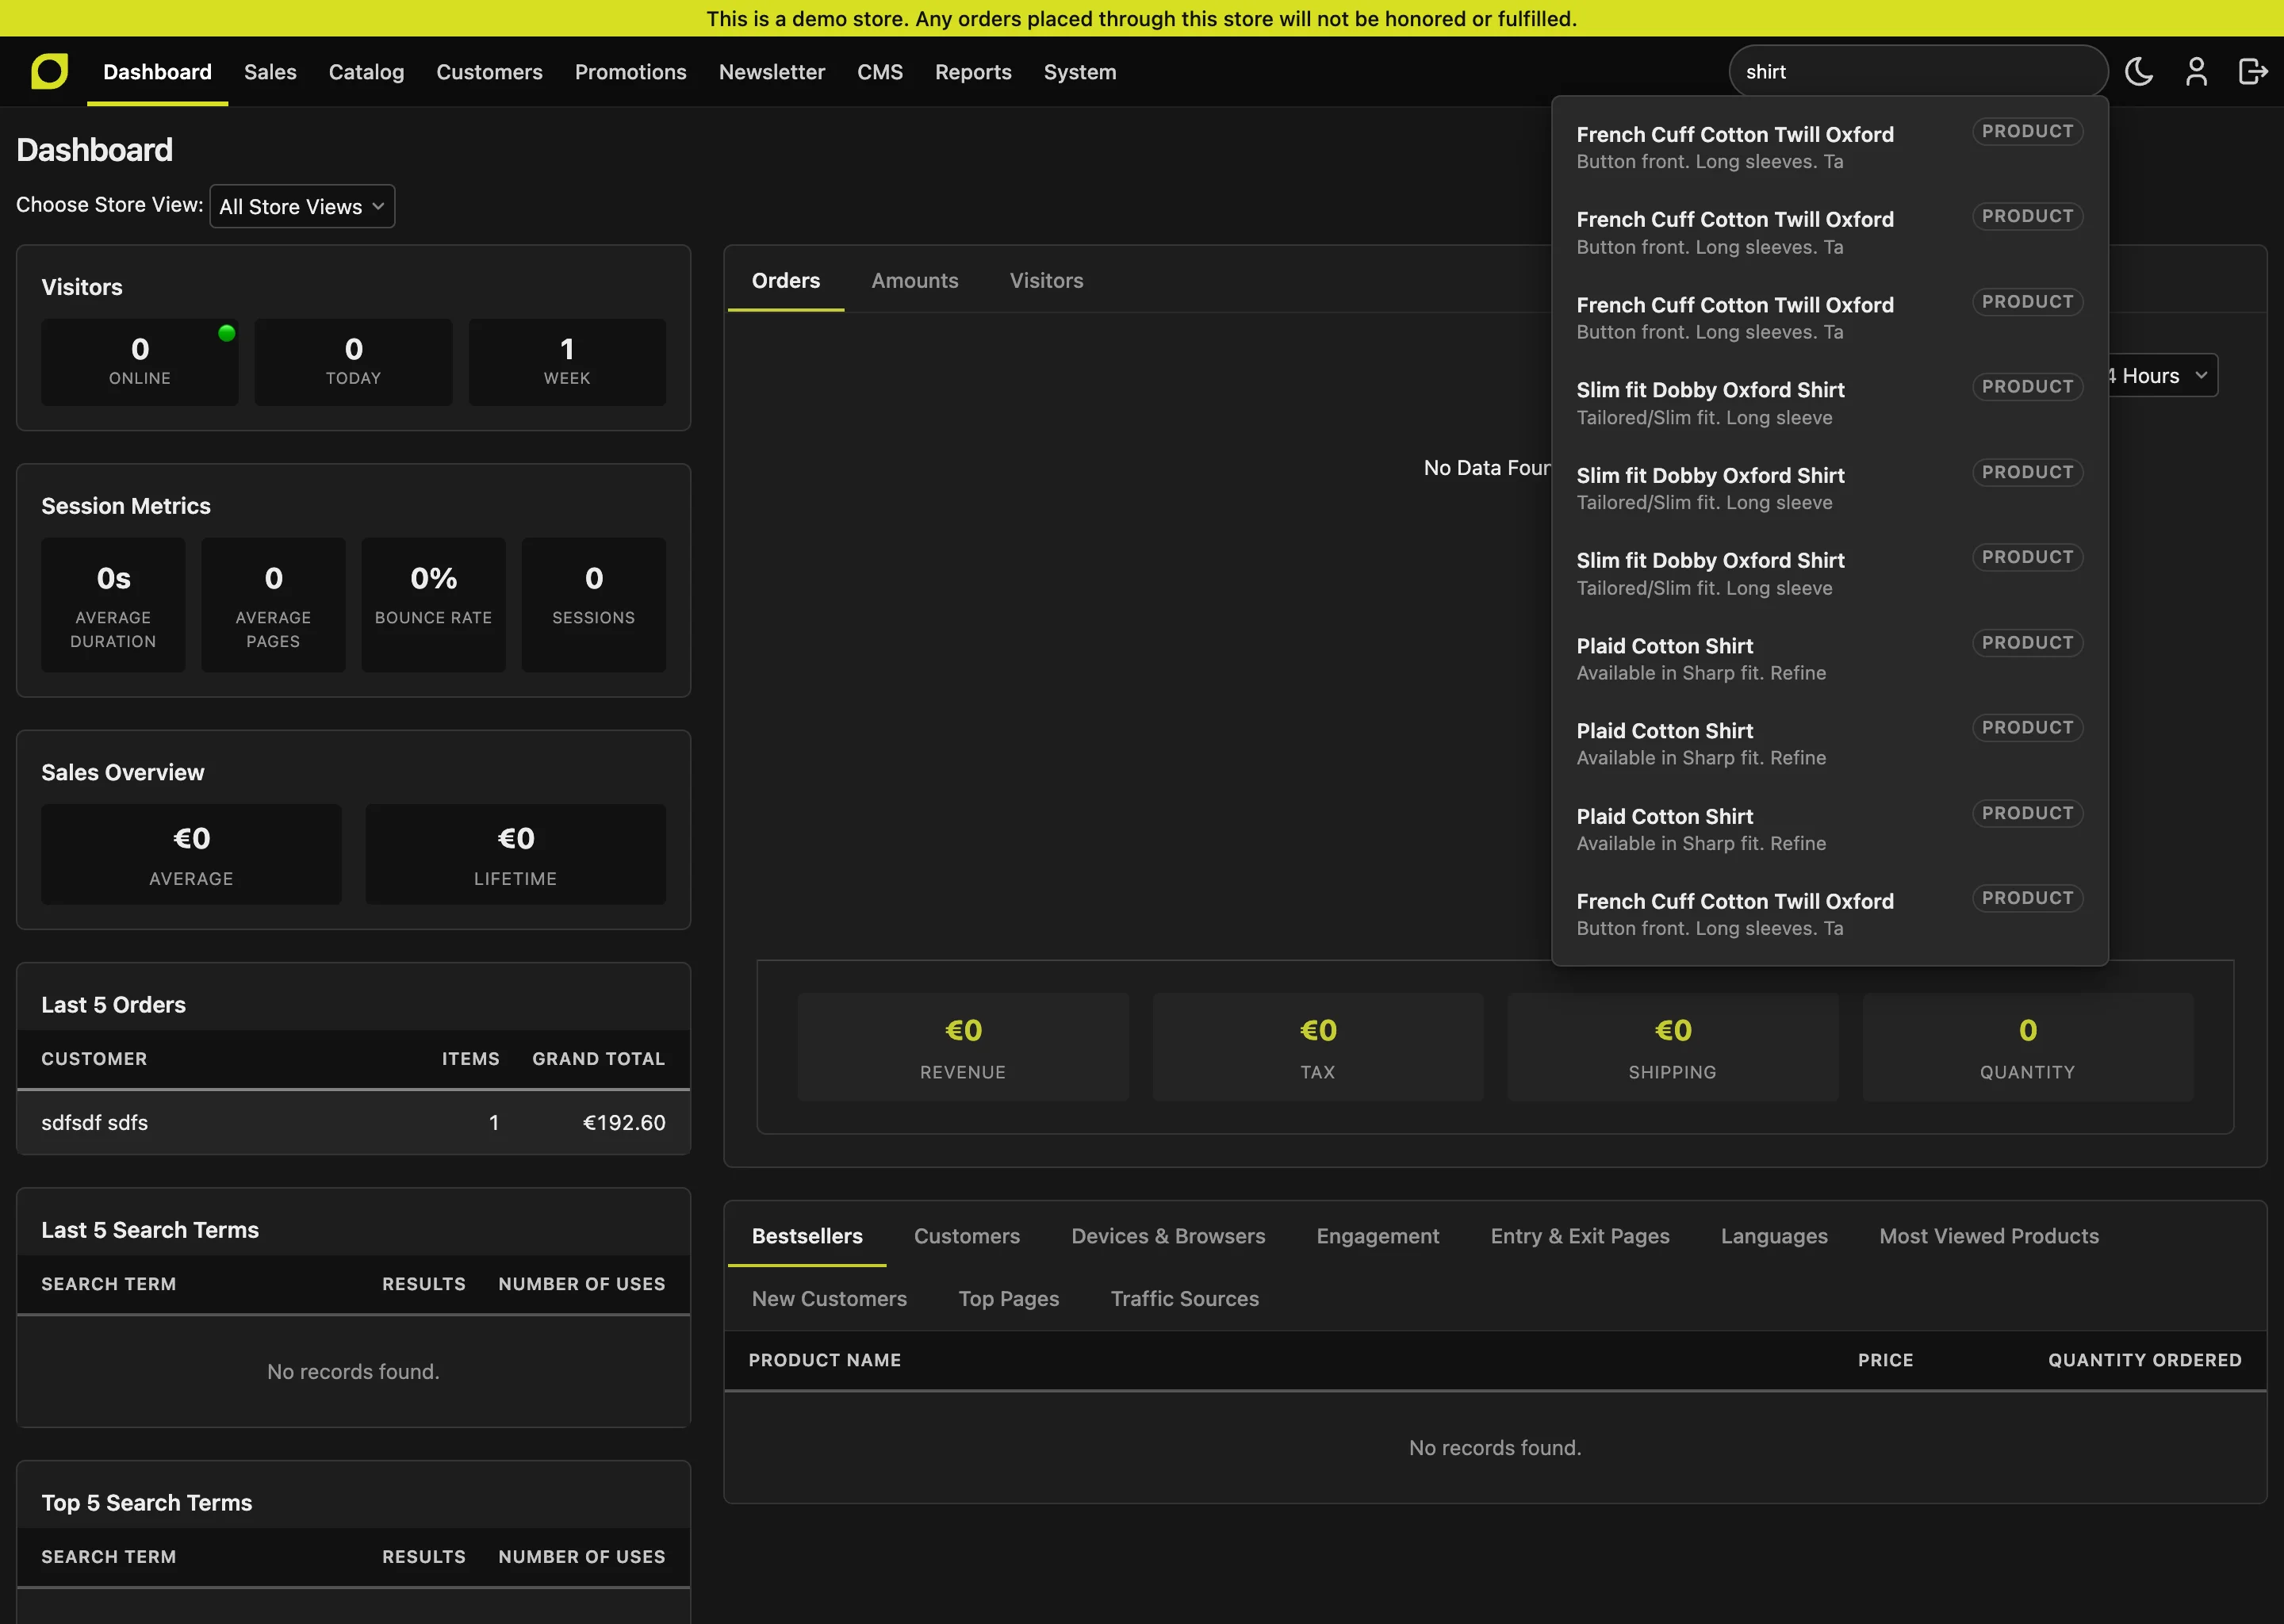Toggle dark mode with moon icon

click(2139, 71)
